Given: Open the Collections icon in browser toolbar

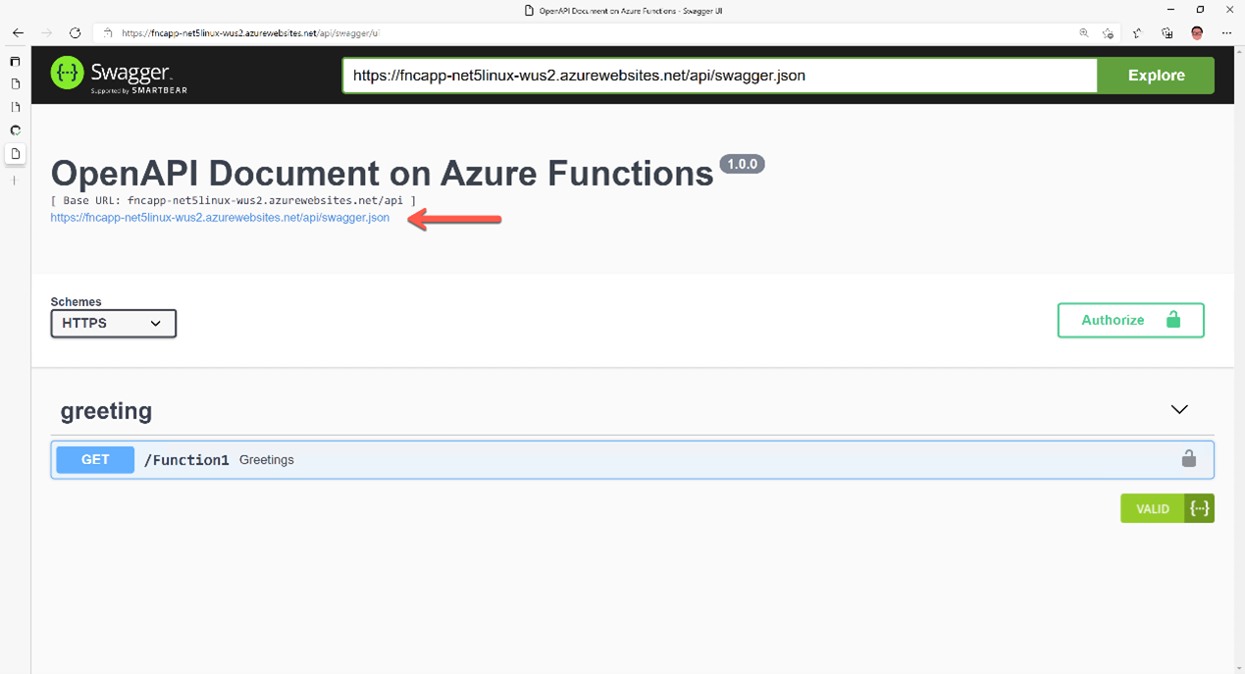Looking at the screenshot, I should click(1167, 32).
